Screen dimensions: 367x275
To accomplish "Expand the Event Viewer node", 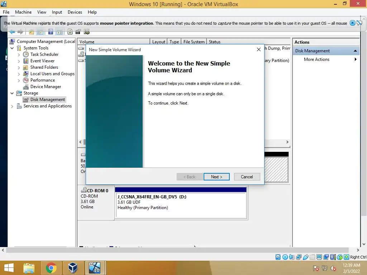I will 19,61.
